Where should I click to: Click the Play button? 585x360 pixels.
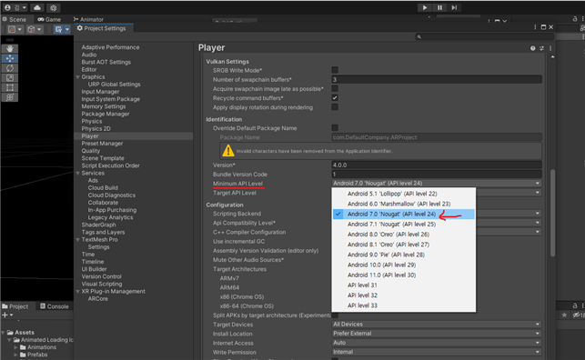tap(425, 7)
